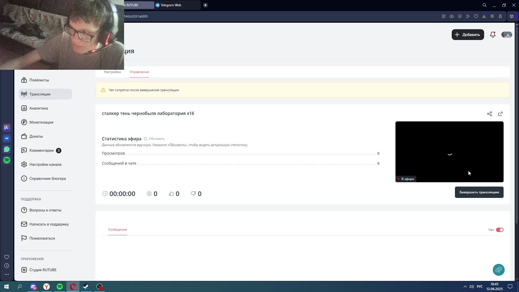Click the 'Завершить трансляцию' button
This screenshot has height=292, width=519.
click(x=479, y=192)
